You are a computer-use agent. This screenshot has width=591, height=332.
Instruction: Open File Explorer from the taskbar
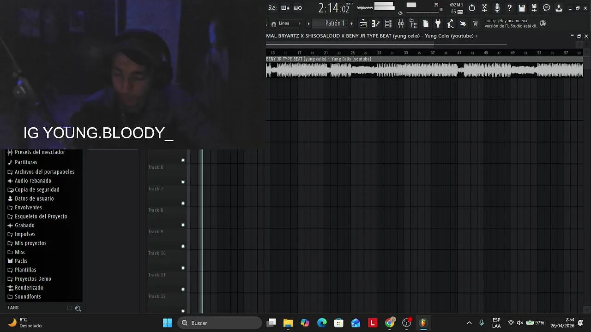click(288, 323)
